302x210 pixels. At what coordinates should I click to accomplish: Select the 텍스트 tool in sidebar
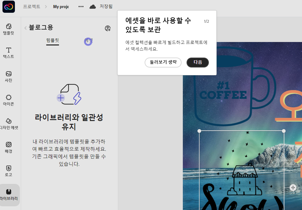click(x=9, y=53)
